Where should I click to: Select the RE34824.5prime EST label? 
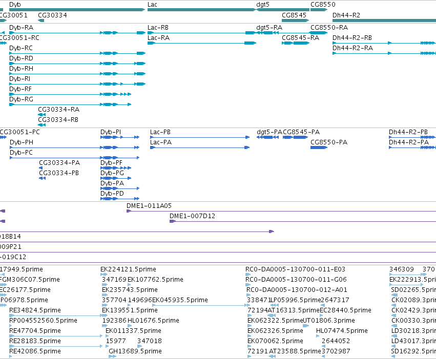35,310
